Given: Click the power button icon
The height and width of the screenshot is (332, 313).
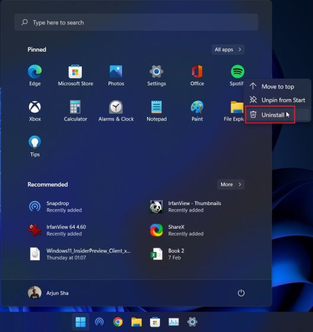Looking at the screenshot, I should [x=241, y=293].
